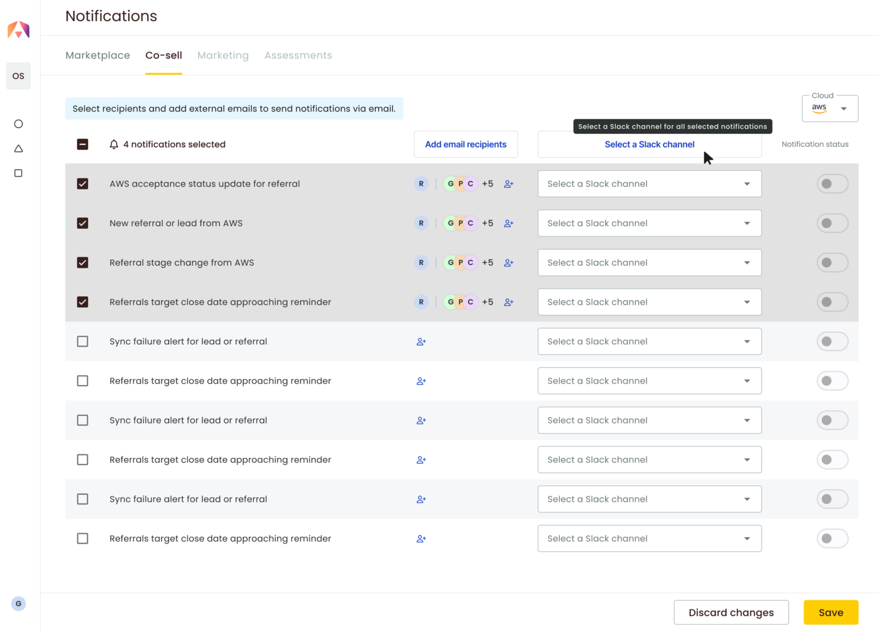The image size is (879, 631).
Task: Toggle the select-all notifications checkbox in header
Action: click(83, 144)
